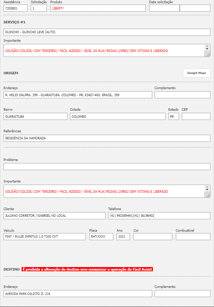Screen dimensions: 214x307
Task: Click the origin Endereço field
Action: tap(78, 95)
